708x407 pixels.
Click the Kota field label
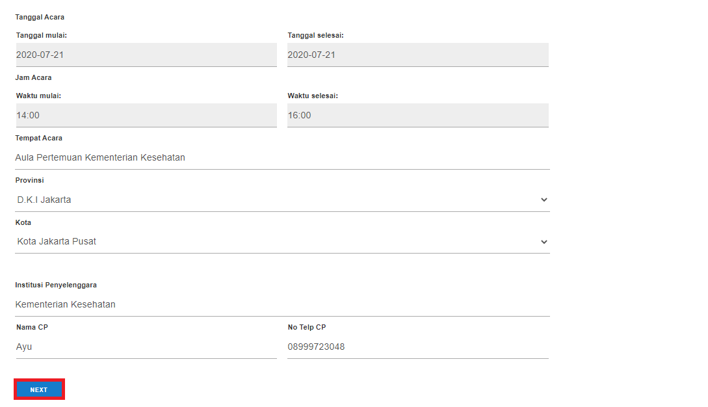tap(23, 222)
